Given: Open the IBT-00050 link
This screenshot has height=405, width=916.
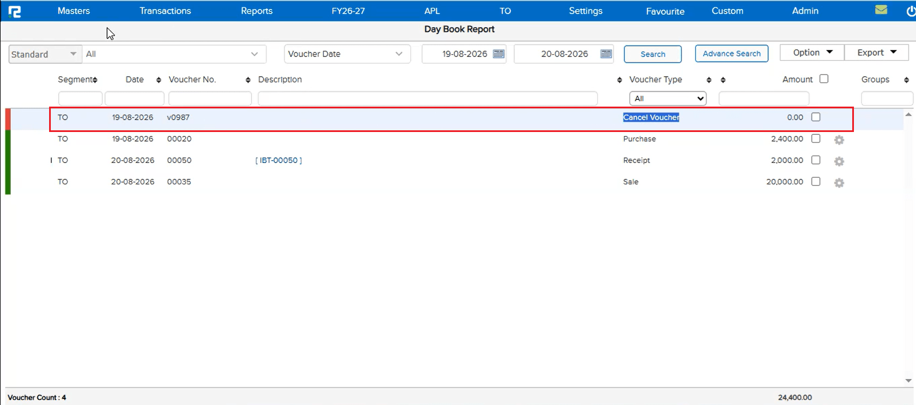Looking at the screenshot, I should point(279,160).
